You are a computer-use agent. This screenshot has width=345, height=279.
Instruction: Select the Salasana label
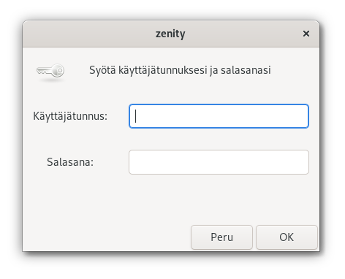(70, 162)
